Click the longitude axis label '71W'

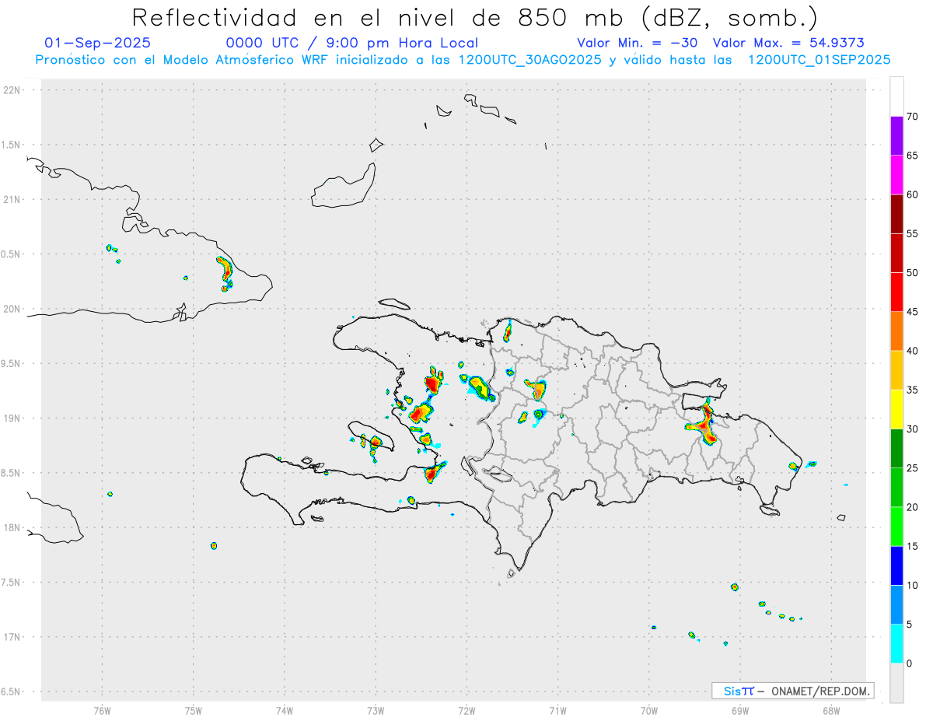click(557, 711)
